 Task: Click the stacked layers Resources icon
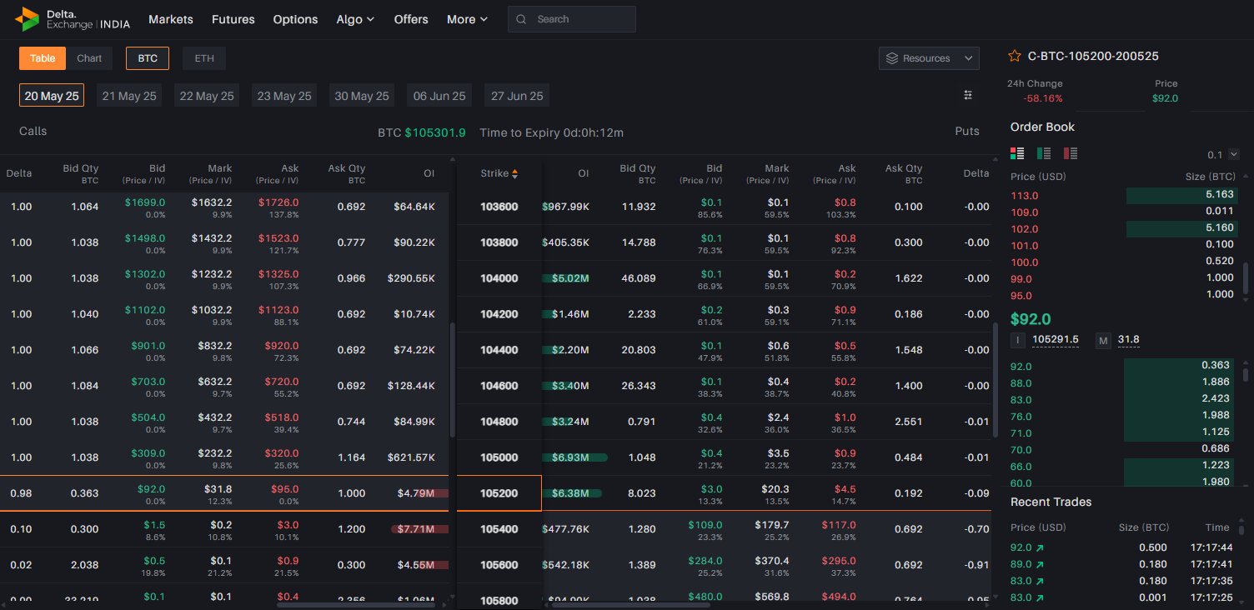892,58
